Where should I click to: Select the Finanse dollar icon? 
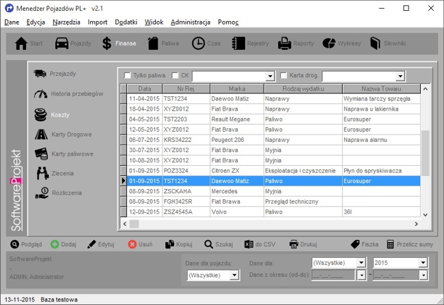pyautogui.click(x=107, y=44)
